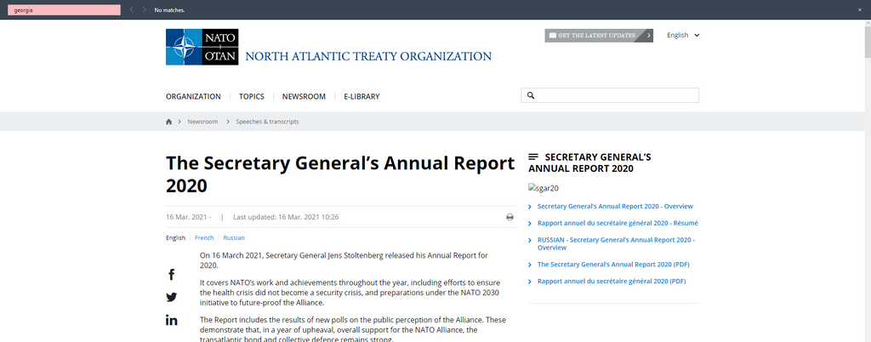871x342 pixels.
Task: Open Rapport annuel du secrétaire général 2020 (PDF)
Action: (612, 282)
